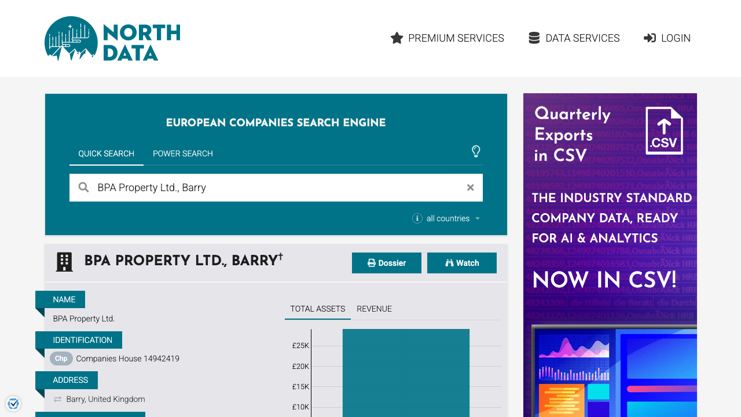Screen dimensions: 741x417
Task: Click the Dossier print button
Action: (x=387, y=263)
